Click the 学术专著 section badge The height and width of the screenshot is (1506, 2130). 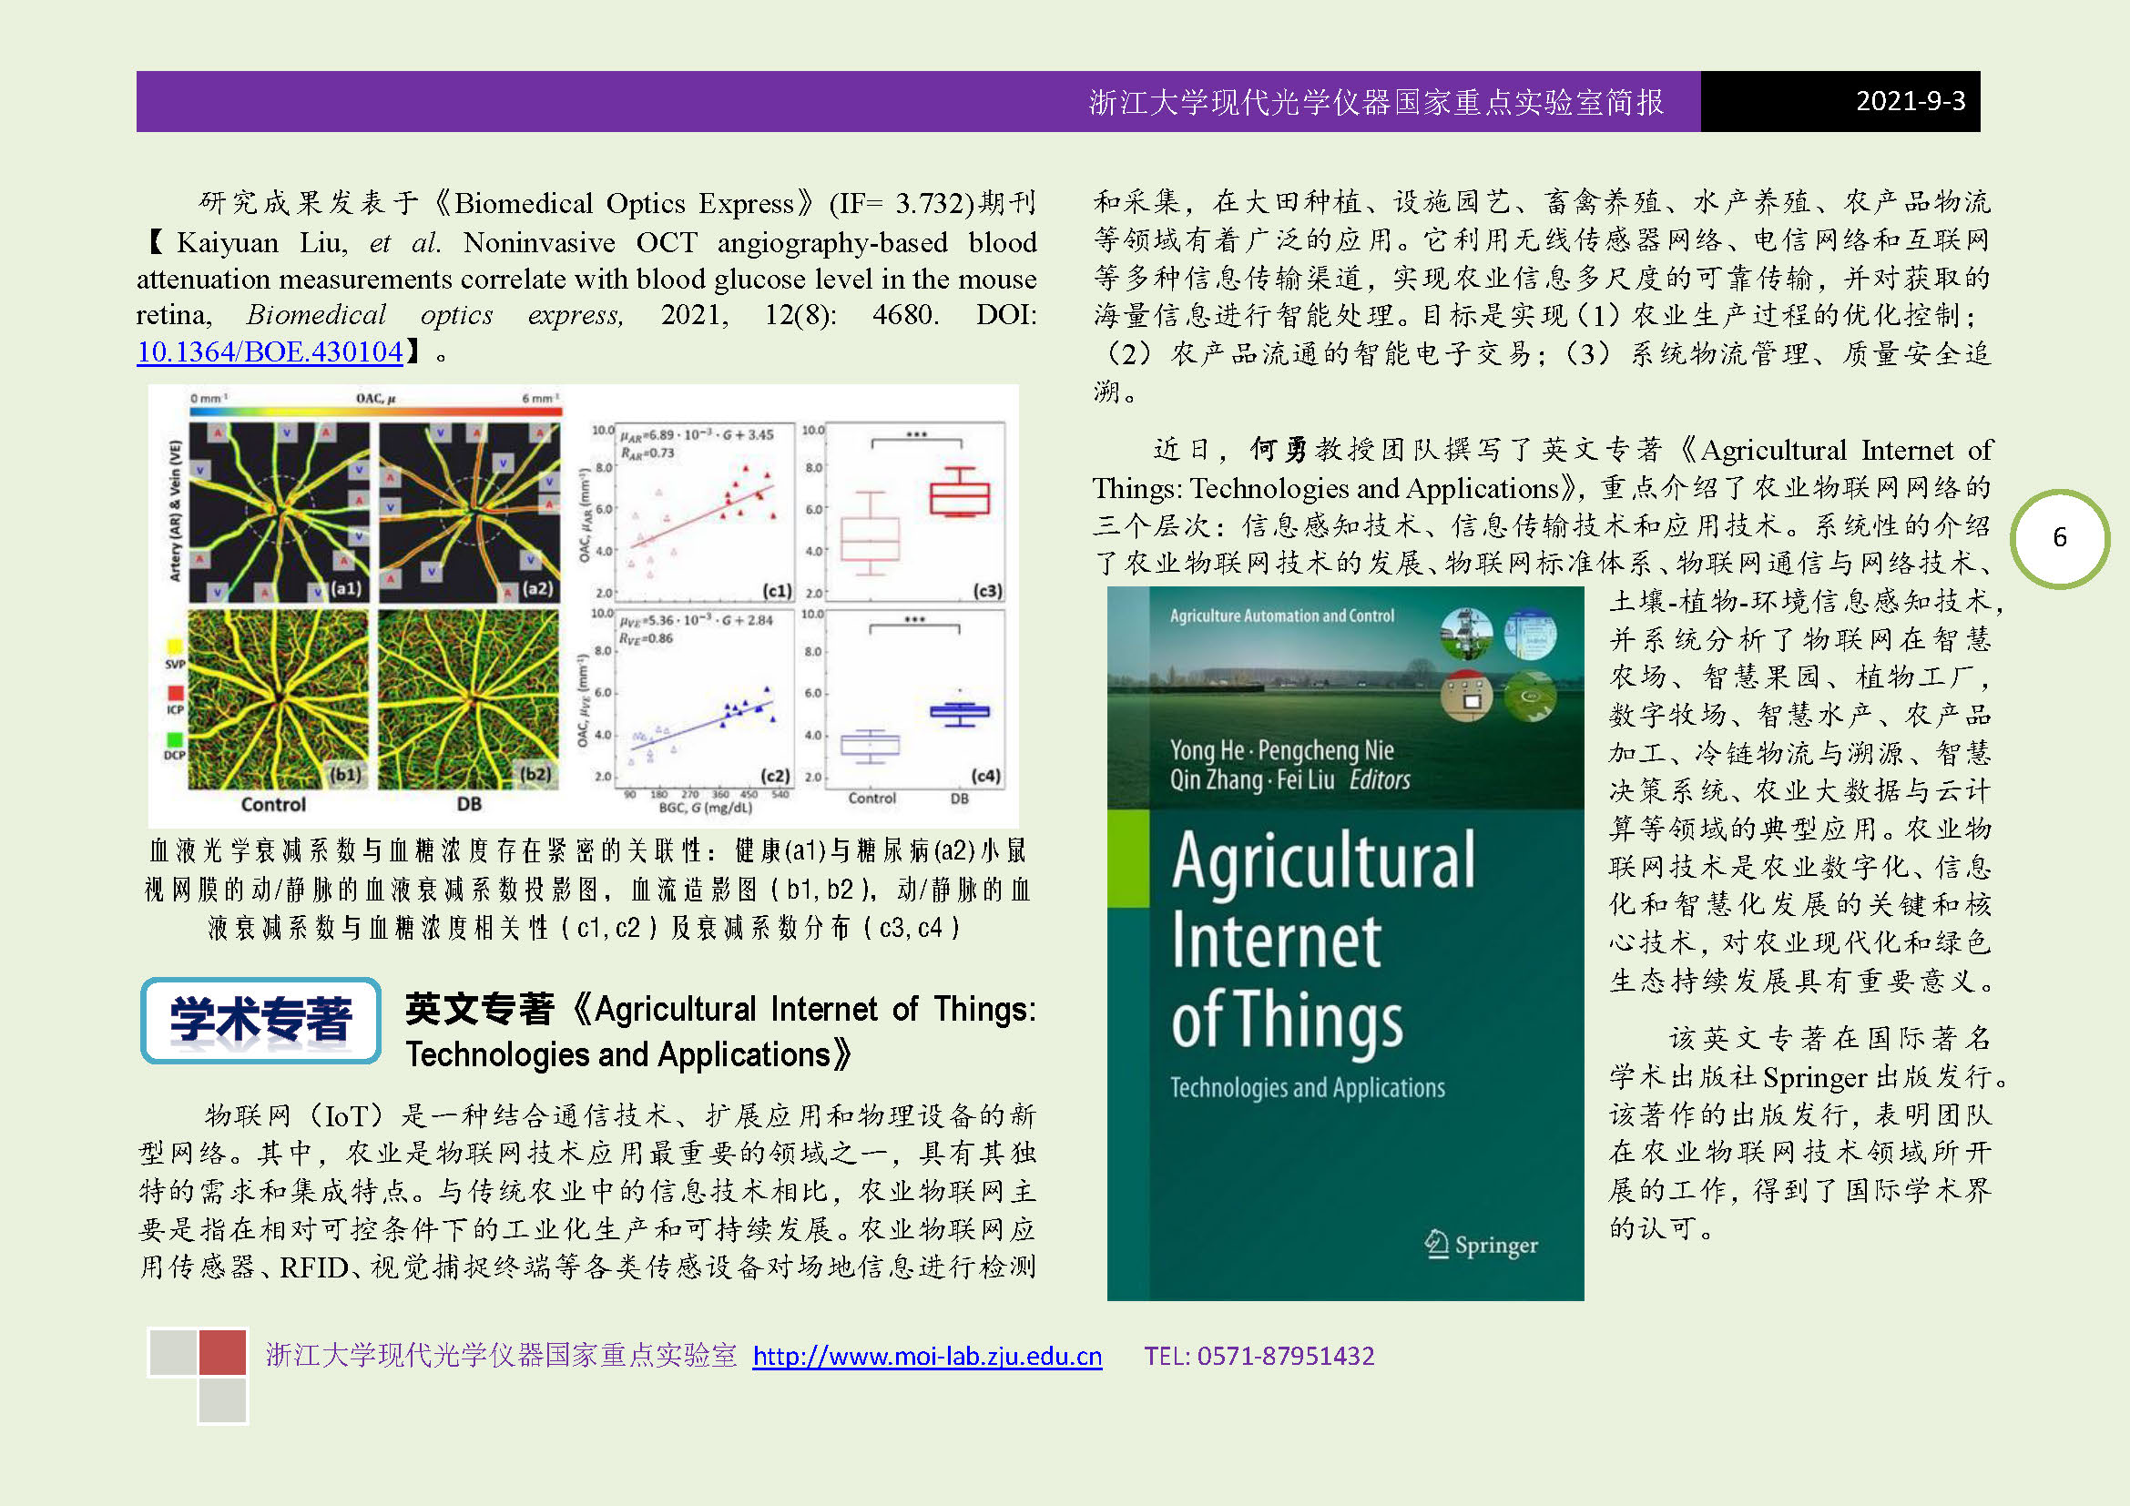click(x=260, y=1020)
